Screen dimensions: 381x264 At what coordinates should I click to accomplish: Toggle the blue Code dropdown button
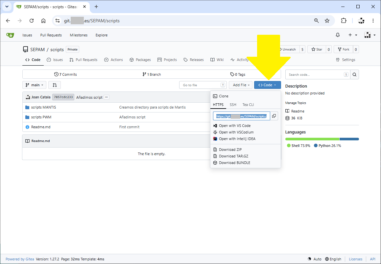coord(268,85)
